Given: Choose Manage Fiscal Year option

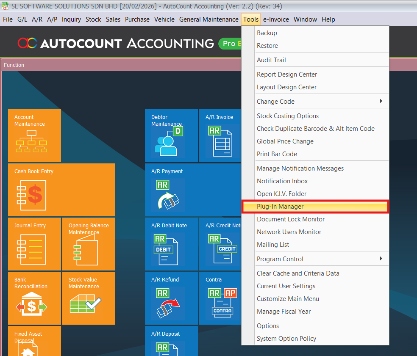Looking at the screenshot, I should click(284, 312).
